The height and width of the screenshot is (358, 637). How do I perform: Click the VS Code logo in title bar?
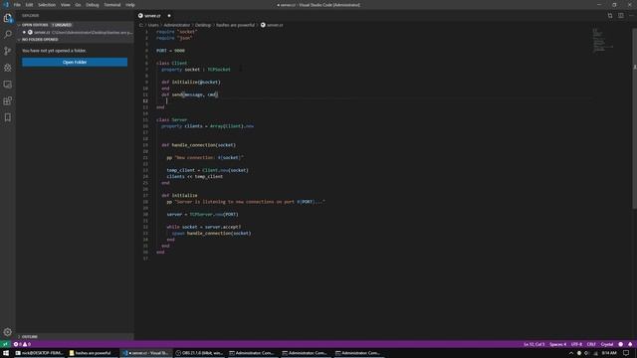[6, 5]
